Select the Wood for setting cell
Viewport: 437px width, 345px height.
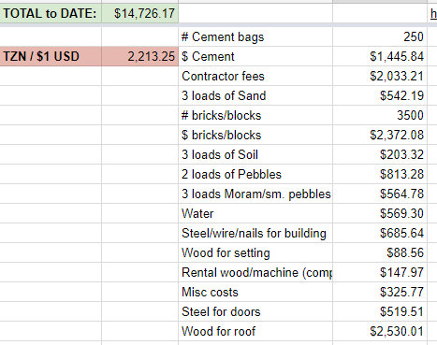(255, 252)
